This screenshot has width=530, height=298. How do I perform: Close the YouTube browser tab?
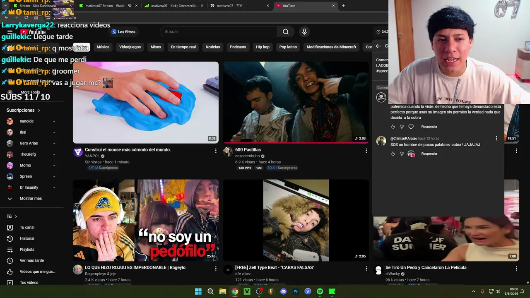[x=333, y=6]
